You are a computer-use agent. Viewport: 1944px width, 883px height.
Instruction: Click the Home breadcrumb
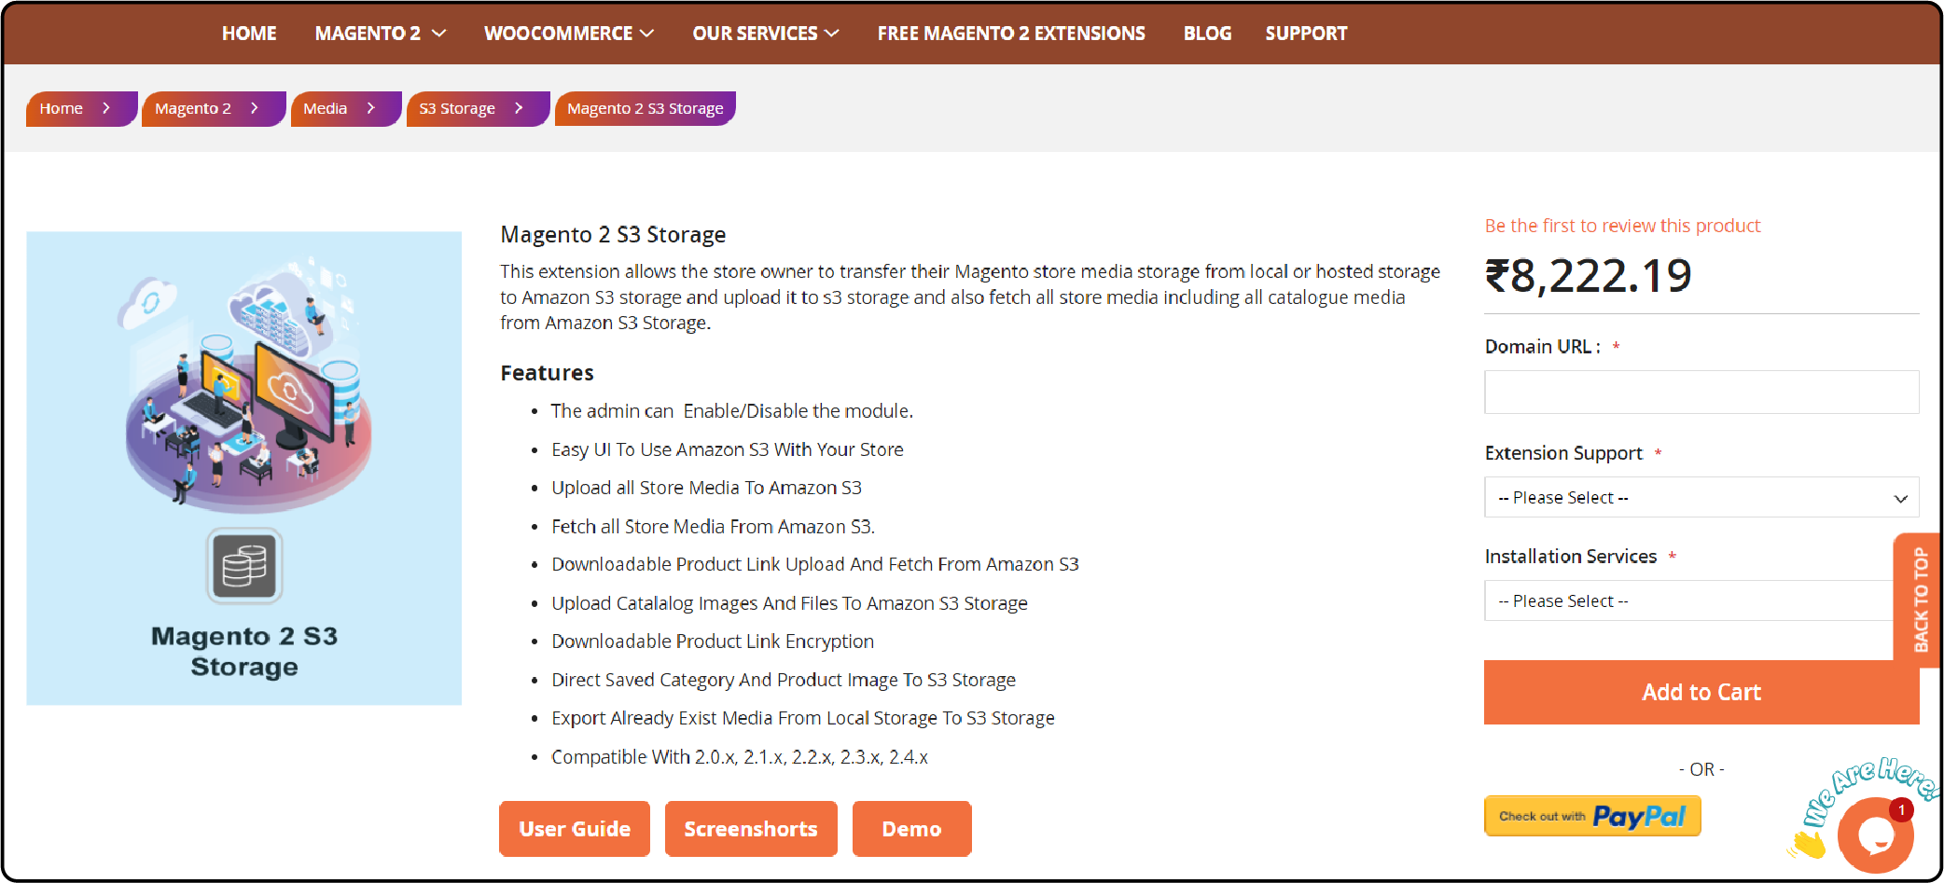(x=81, y=108)
